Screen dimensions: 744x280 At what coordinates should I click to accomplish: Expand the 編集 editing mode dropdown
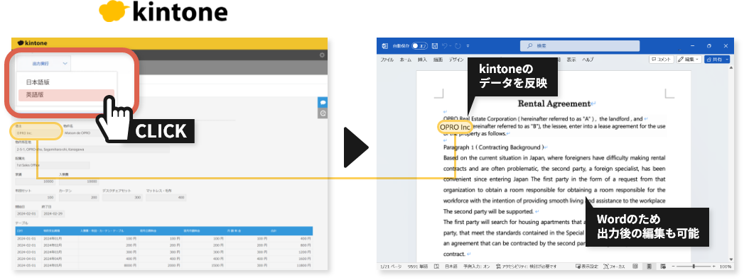689,60
